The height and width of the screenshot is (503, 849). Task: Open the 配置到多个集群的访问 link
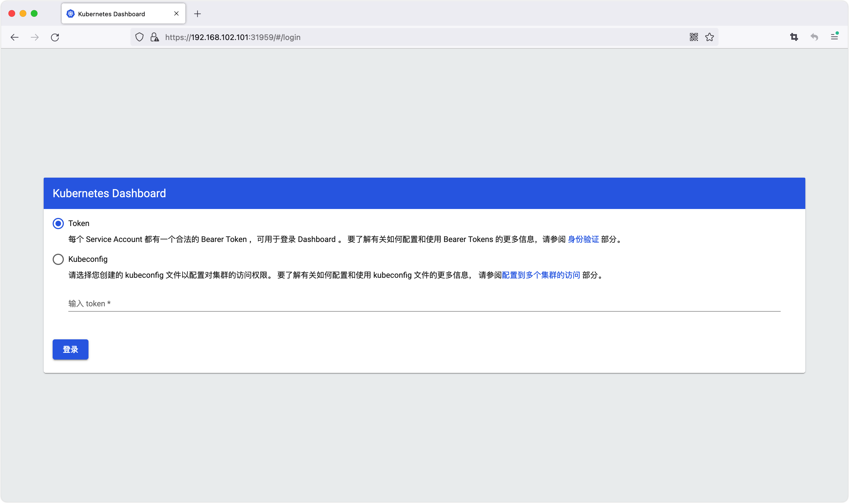(x=541, y=275)
